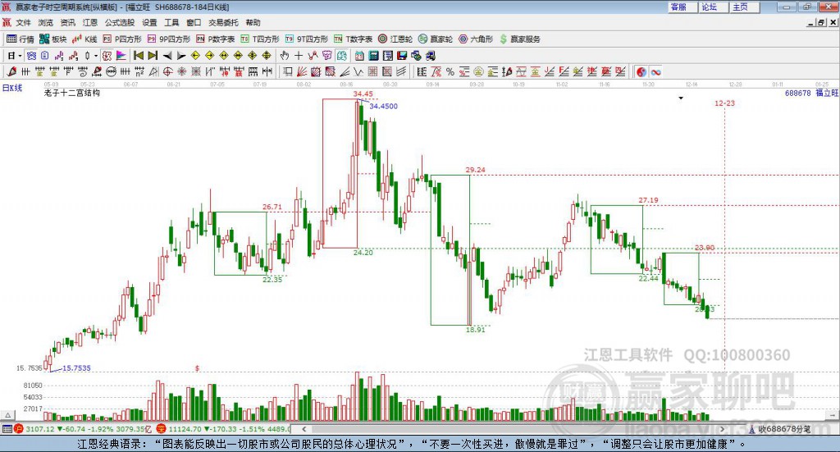
Task: Open the 文件 menu
Action: [23, 22]
